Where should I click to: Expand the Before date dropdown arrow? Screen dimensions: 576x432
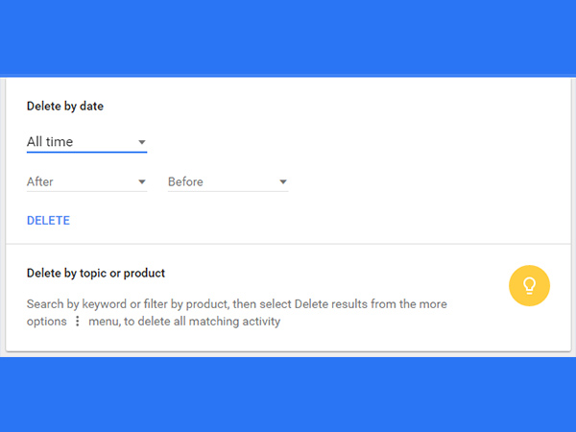(x=282, y=181)
